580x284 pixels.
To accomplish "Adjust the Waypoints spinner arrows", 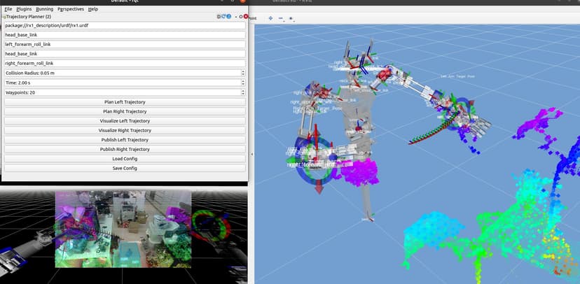I will click(242, 92).
